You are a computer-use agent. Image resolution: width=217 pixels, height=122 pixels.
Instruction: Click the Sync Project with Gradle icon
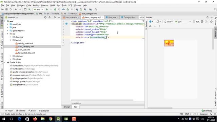coord(77,9)
